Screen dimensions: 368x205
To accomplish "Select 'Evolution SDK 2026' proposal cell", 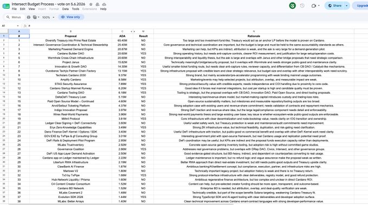I will pyautogui.click(x=70, y=197).
